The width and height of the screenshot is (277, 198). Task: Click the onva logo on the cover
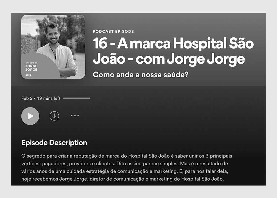click(x=29, y=75)
